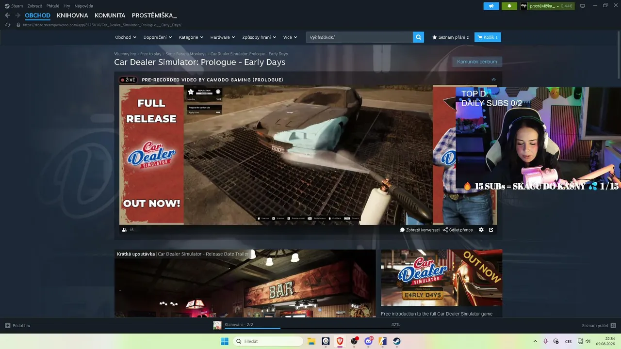
Task: Open the blue announcements megaphone button
Action: click(x=491, y=6)
